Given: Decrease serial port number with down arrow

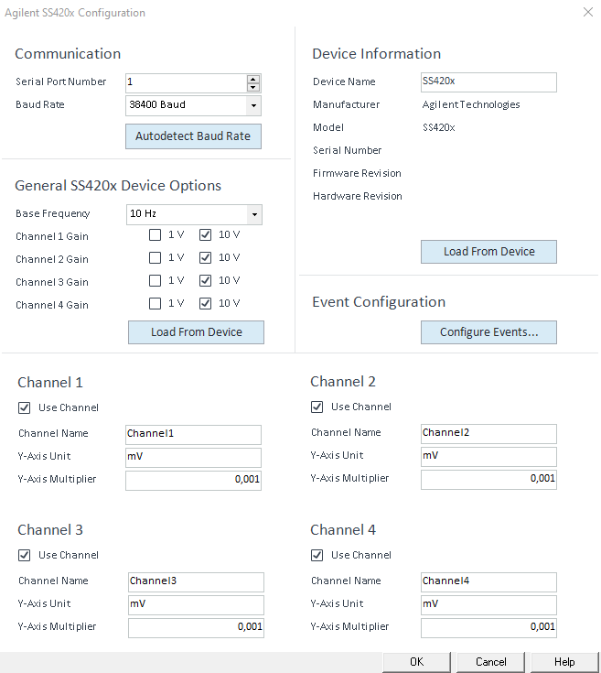Looking at the screenshot, I should point(253,87).
